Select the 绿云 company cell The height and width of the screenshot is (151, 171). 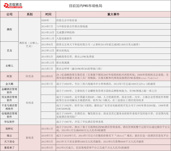[9, 135]
